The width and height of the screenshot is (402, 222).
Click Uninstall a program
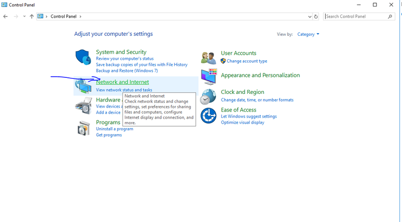115,129
